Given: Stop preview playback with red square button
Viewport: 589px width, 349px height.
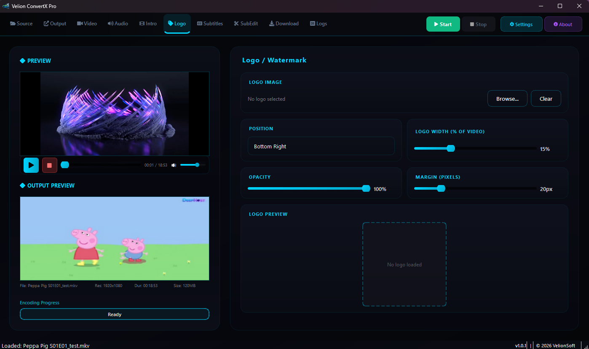Looking at the screenshot, I should pyautogui.click(x=49, y=165).
